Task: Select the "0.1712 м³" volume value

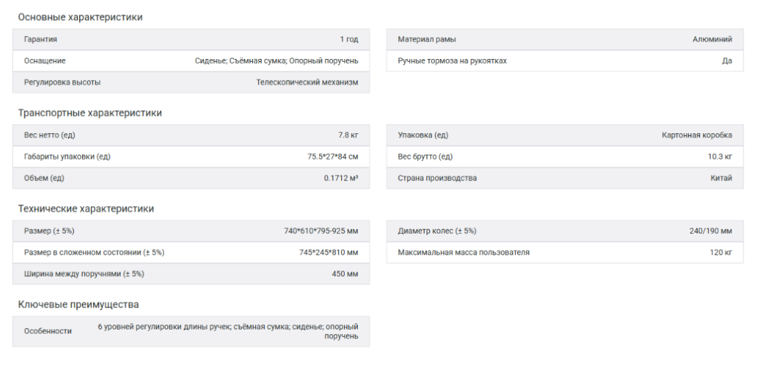Action: tap(340, 178)
